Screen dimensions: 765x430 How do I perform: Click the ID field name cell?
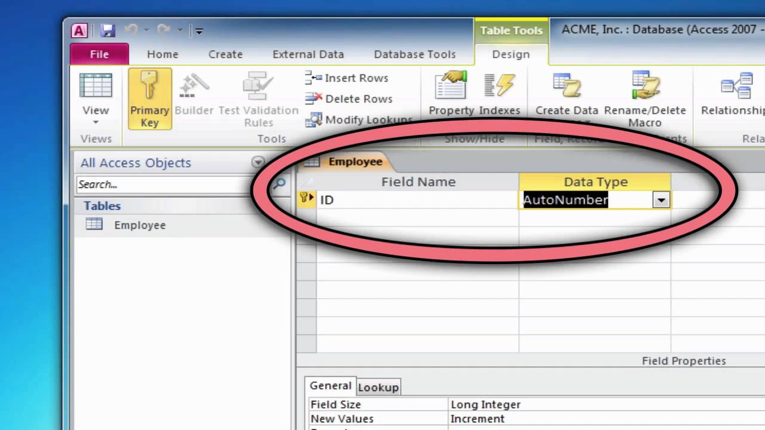coord(418,199)
